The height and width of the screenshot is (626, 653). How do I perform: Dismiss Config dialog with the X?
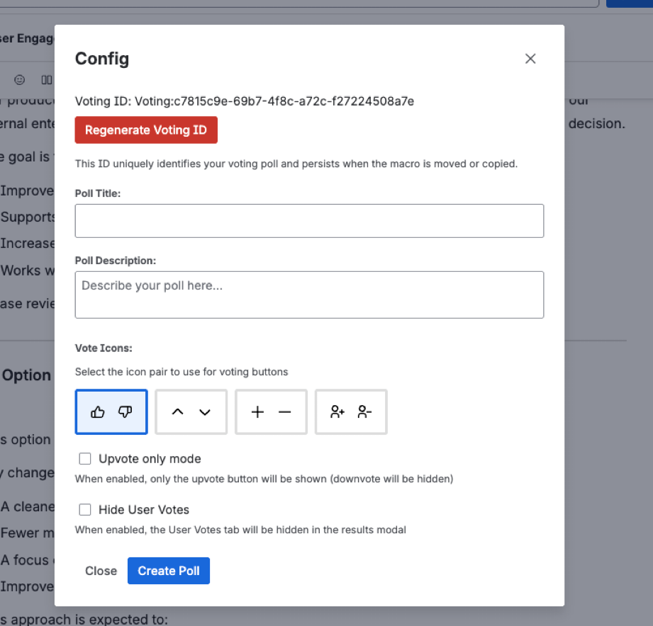click(x=530, y=59)
